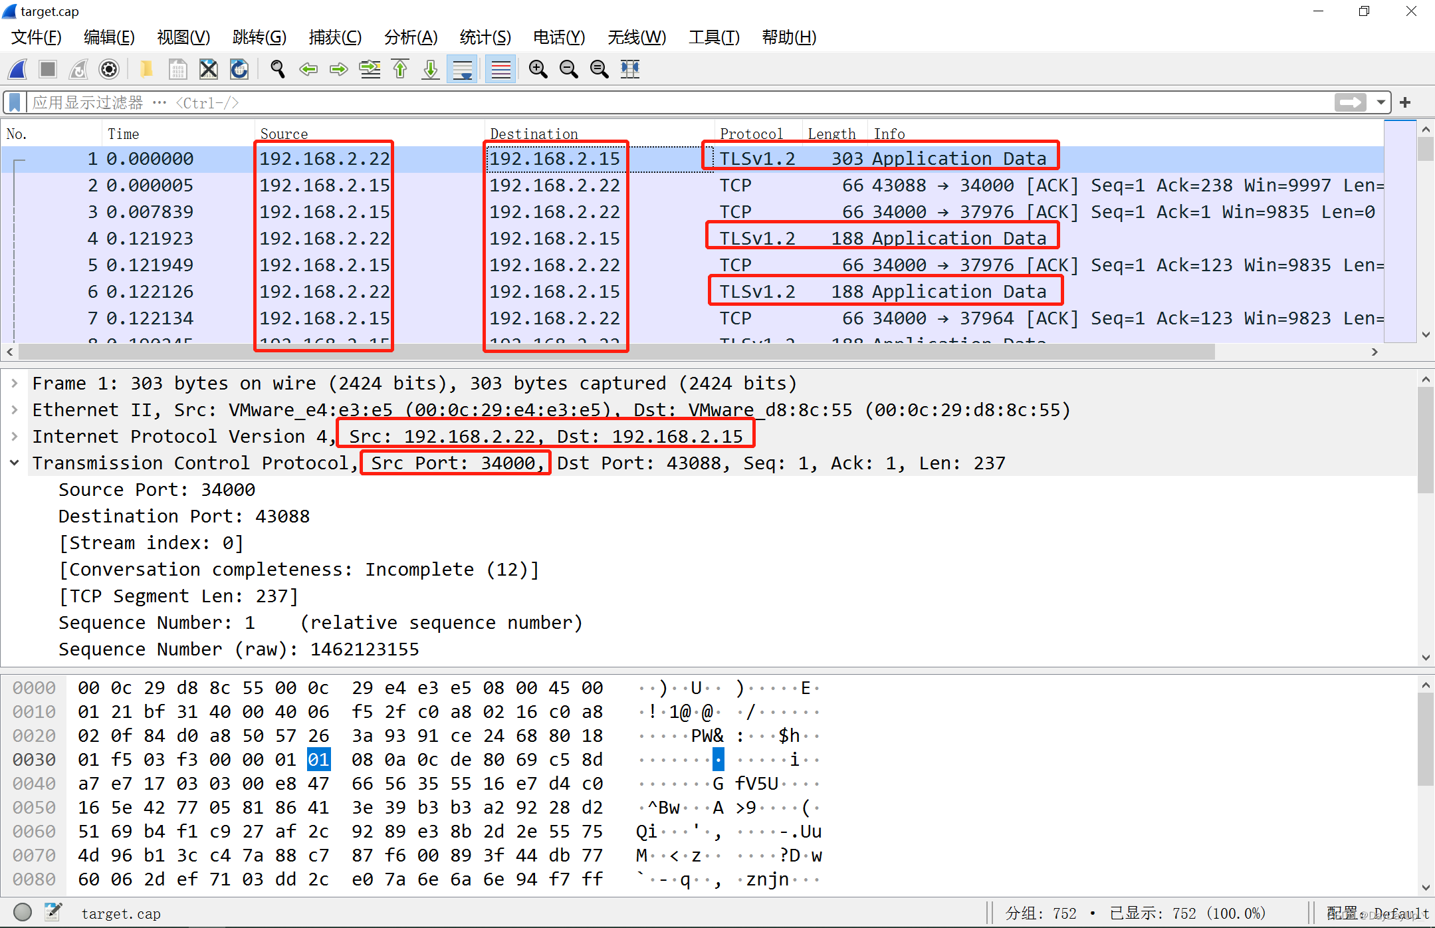Open the 统计(S) menu
Viewport: 1435px width, 928px height.
click(x=485, y=37)
